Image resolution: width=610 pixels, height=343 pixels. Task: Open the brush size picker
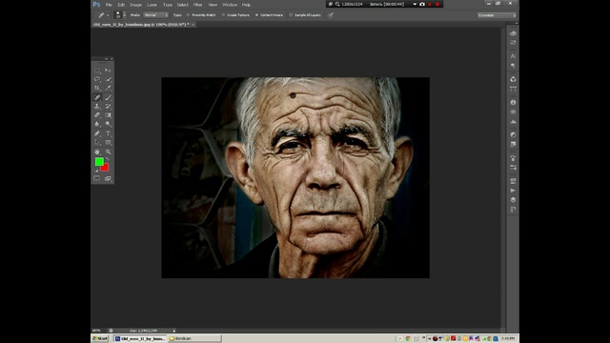tap(119, 15)
